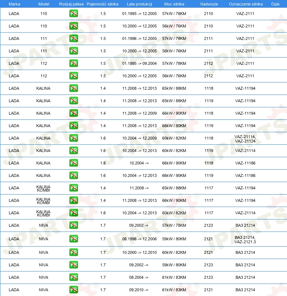
Task: Select fuel icon for NIVA 60kW / 82KM row
Action: coord(73,252)
